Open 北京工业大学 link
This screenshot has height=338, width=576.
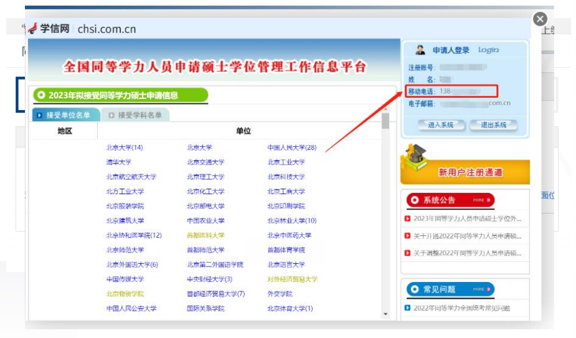click(x=286, y=162)
